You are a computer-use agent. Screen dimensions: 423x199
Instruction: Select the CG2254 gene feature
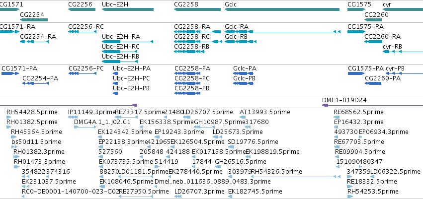[x=34, y=20]
